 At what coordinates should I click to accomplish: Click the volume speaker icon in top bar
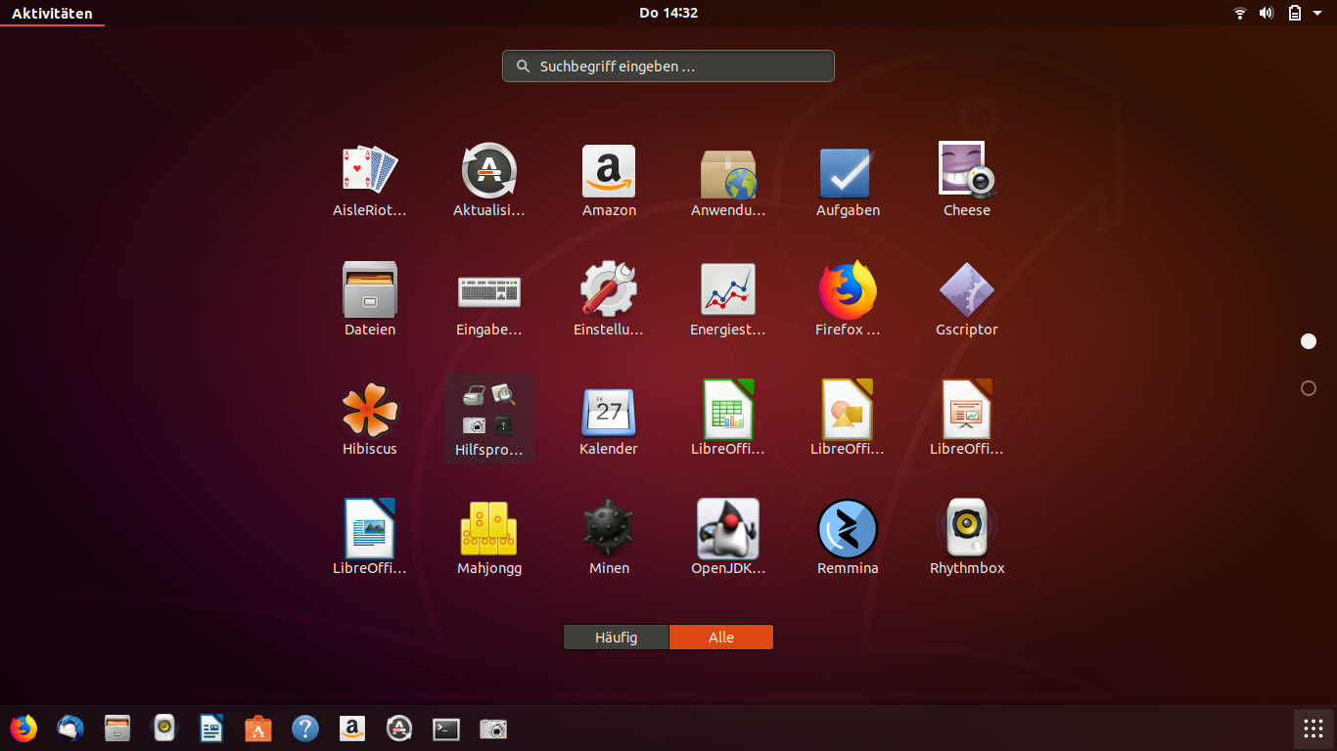tap(1267, 13)
